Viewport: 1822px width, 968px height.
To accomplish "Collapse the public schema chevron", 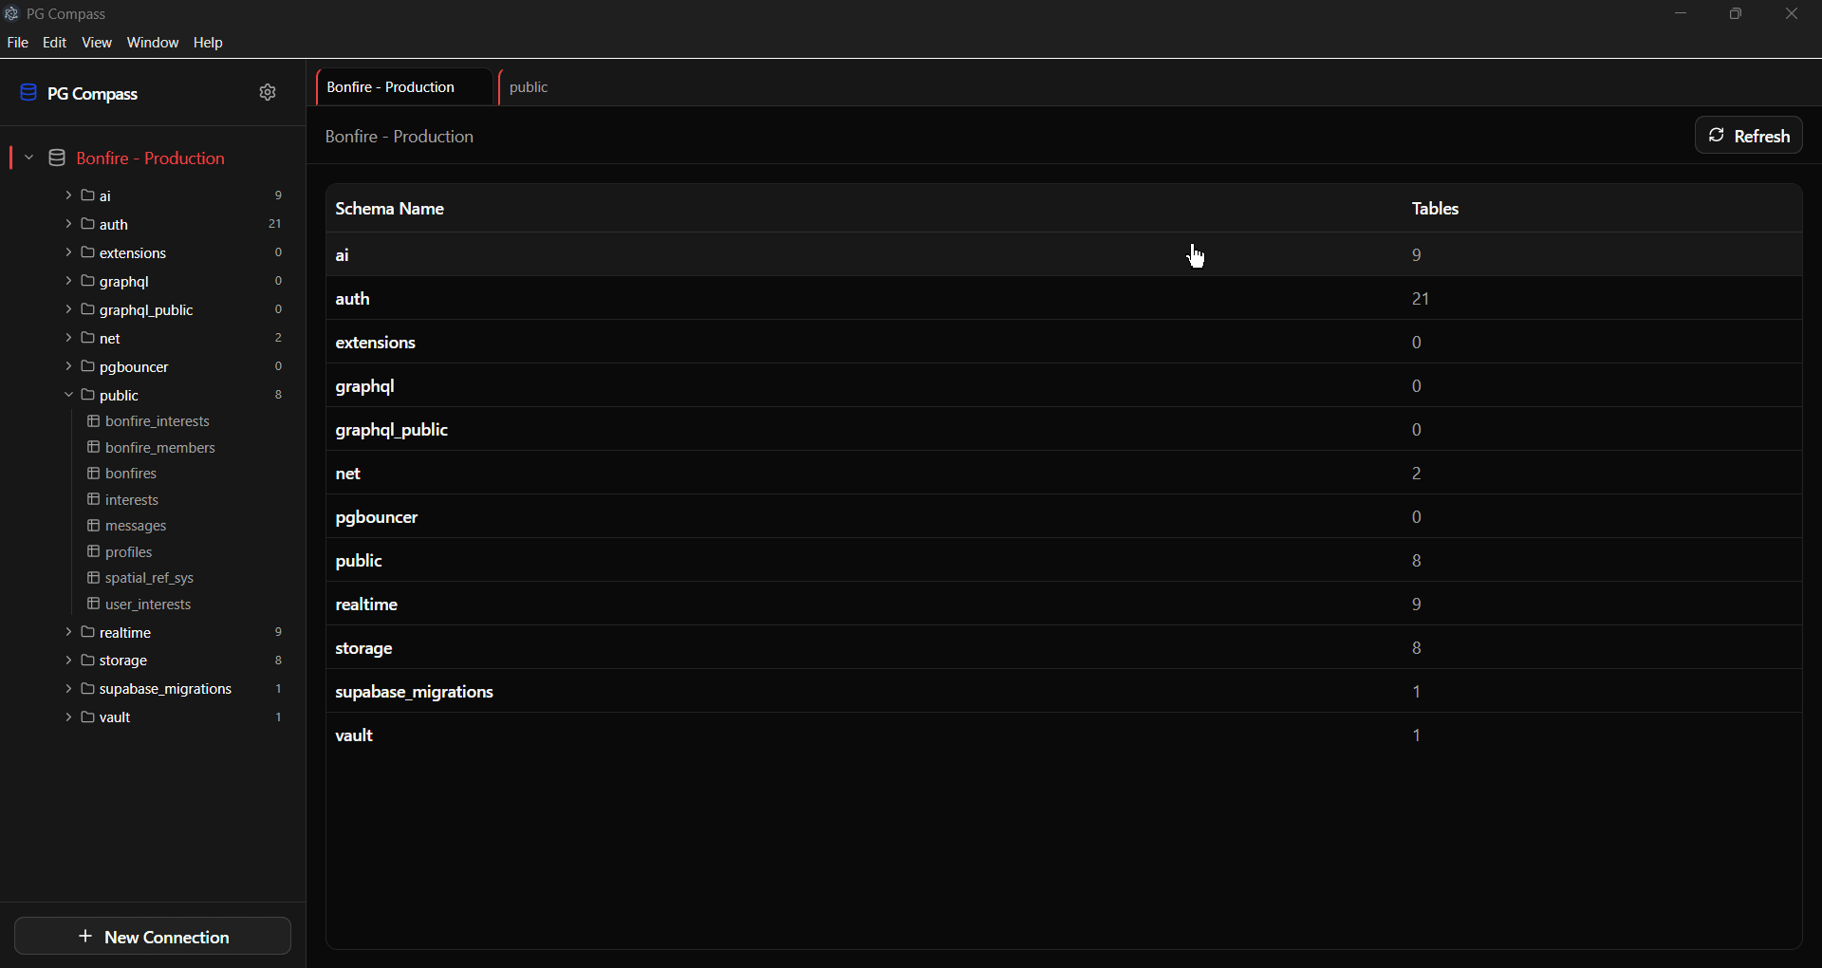I will tap(68, 395).
